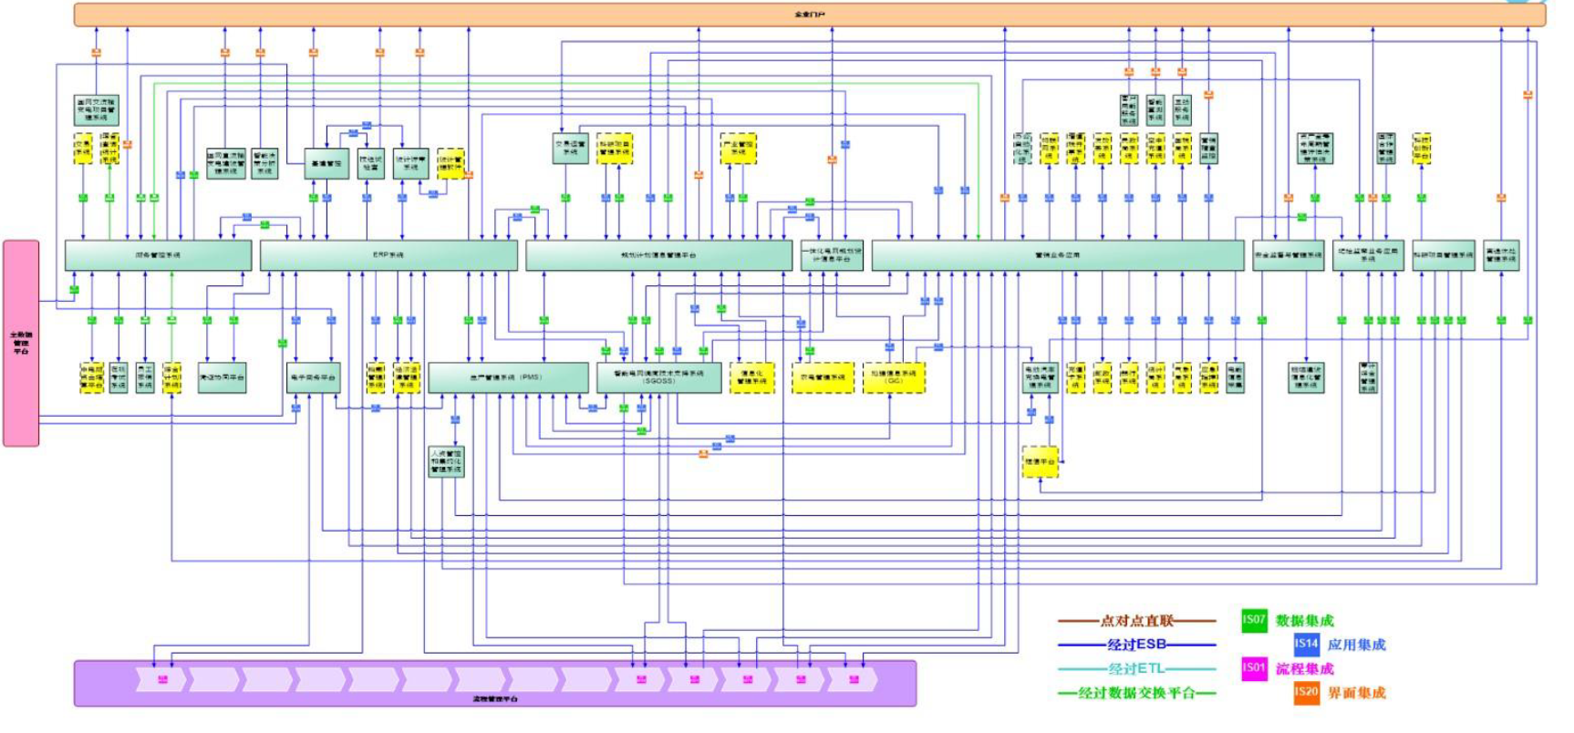This screenshot has width=1574, height=733.
Task: Click the 规划计划信息管理平台 box
Action: click(x=658, y=255)
